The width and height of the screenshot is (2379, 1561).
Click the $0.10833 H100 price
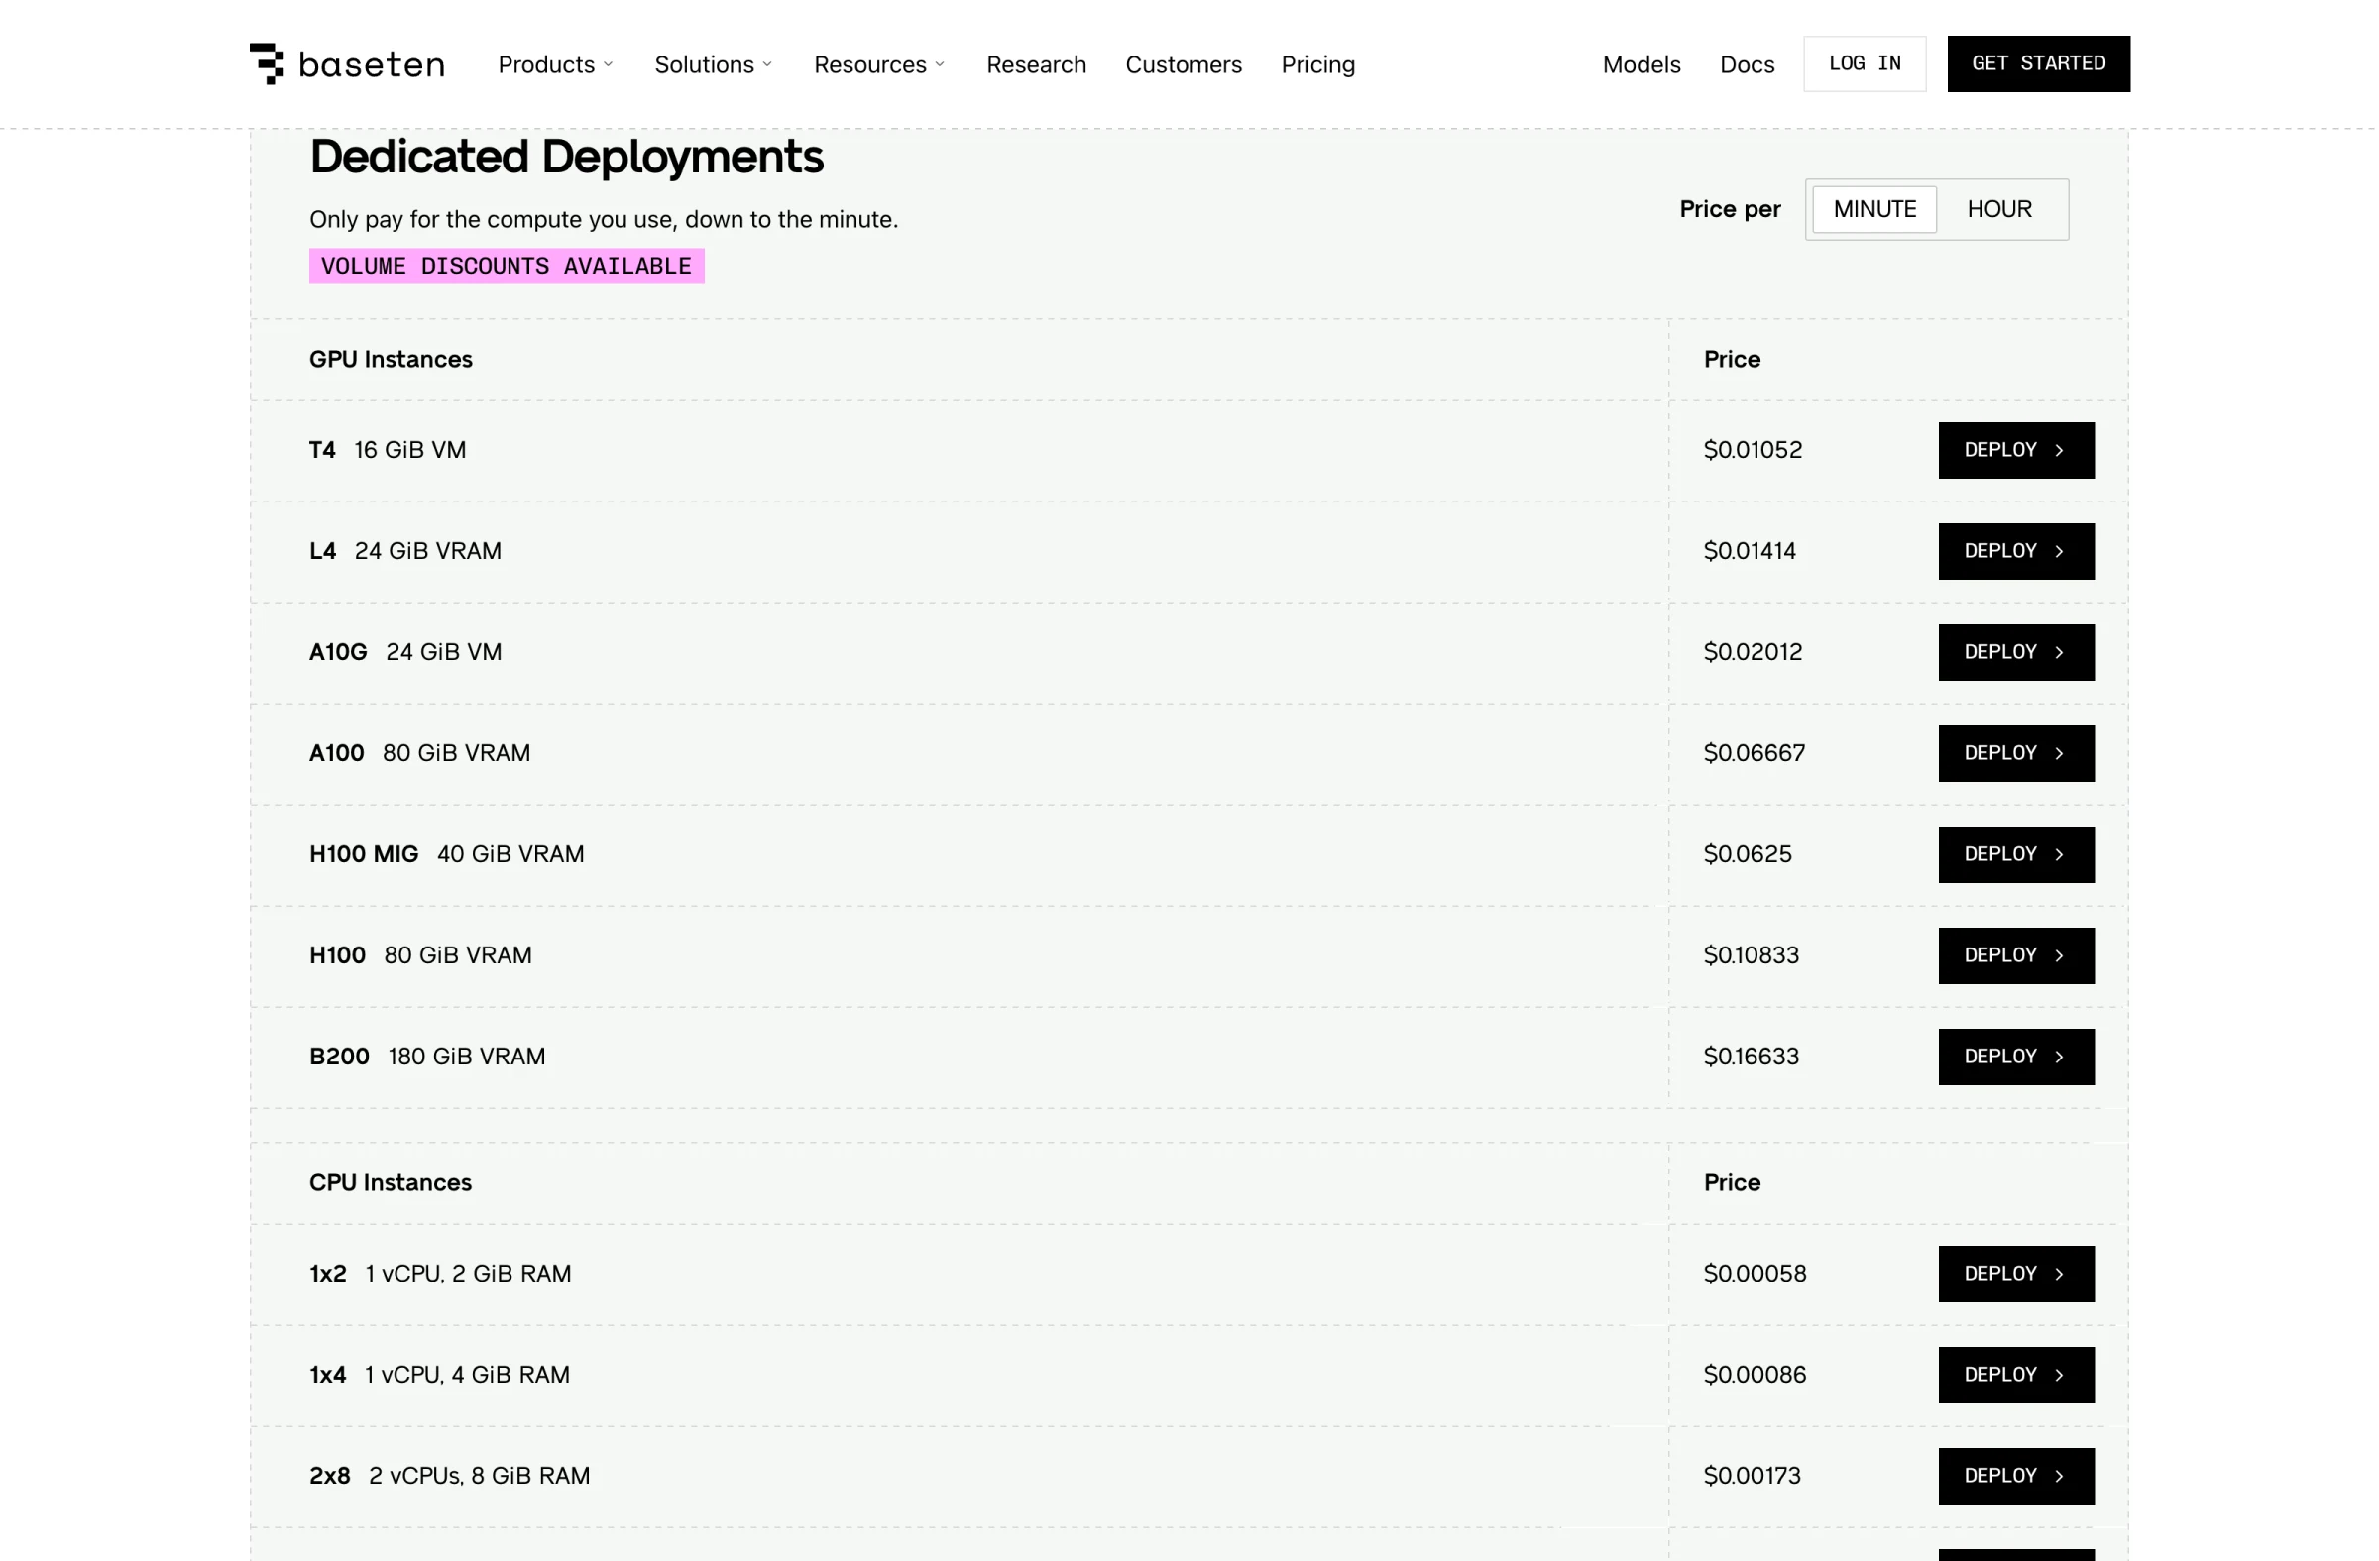pyautogui.click(x=1752, y=955)
